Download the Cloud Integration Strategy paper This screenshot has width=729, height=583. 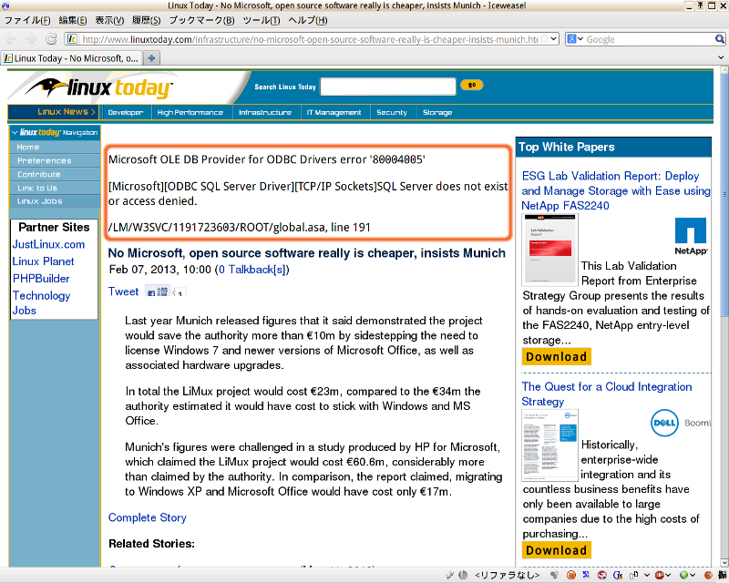557,550
